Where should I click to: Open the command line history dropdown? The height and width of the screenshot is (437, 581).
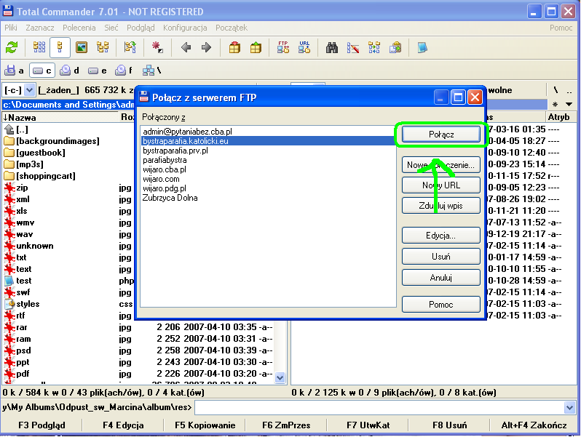pos(572,407)
